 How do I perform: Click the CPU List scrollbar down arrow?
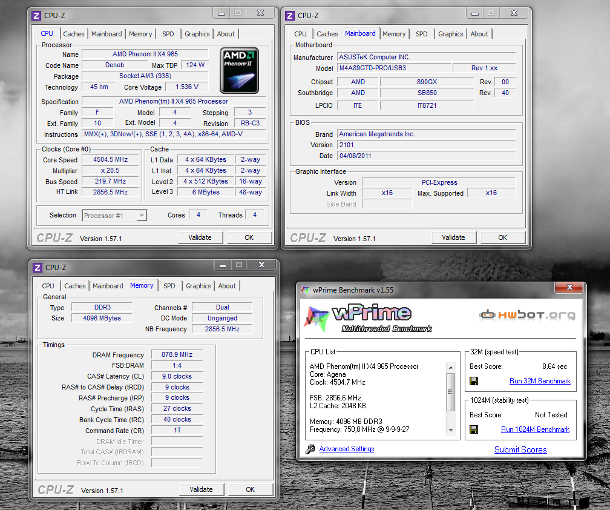pyautogui.click(x=451, y=430)
